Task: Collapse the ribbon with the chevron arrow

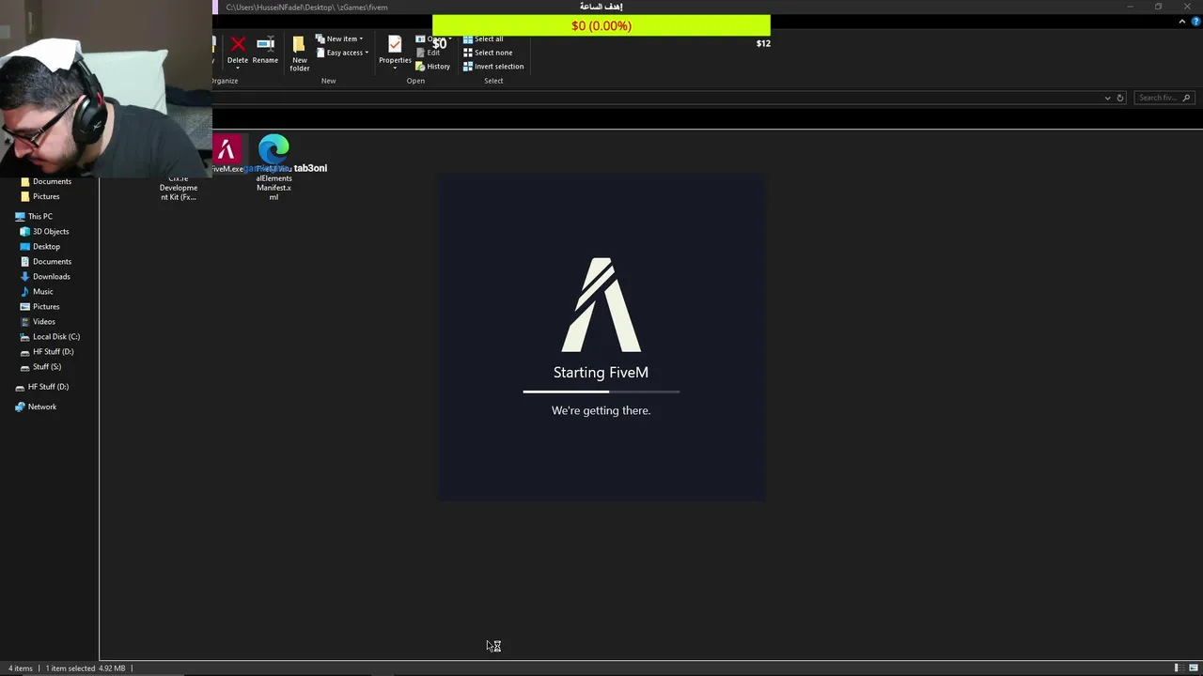Action: pos(1182,22)
